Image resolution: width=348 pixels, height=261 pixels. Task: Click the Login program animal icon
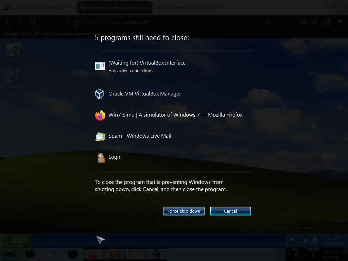click(101, 158)
